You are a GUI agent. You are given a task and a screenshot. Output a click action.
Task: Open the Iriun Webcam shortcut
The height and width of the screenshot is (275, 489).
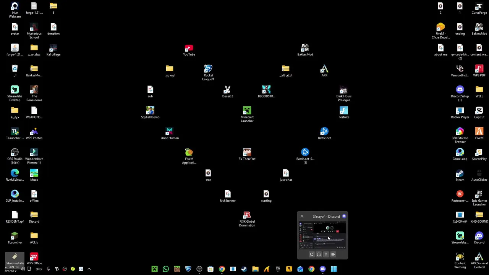tap(15, 10)
